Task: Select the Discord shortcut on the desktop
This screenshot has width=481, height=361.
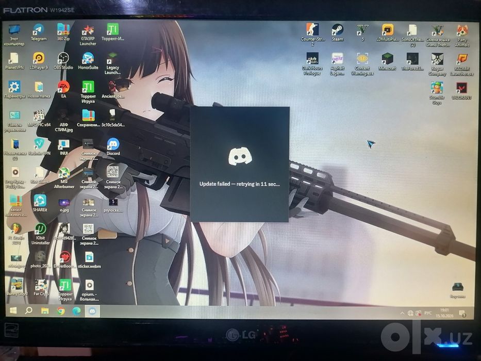Action: tap(113, 147)
